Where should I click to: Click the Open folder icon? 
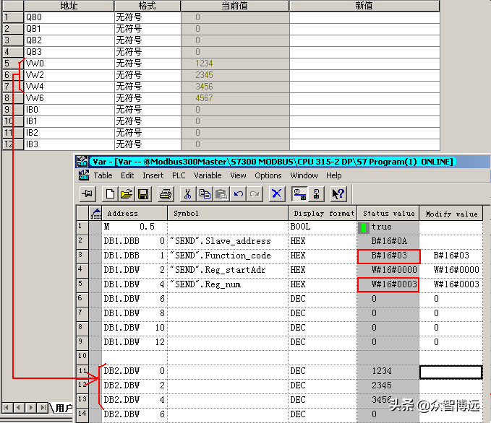pos(126,193)
